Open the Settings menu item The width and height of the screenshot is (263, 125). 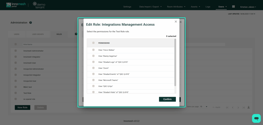127,7
